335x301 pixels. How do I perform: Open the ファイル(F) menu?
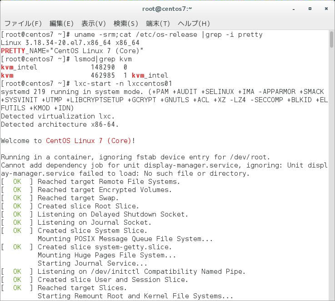pyautogui.click(x=23, y=24)
